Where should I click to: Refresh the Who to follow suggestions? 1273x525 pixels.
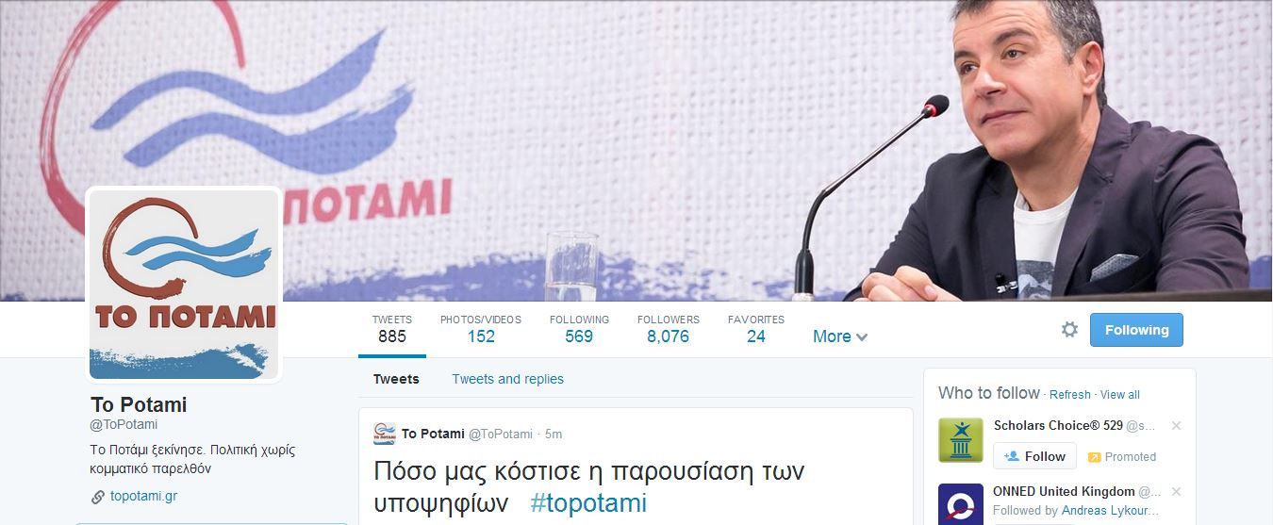1069,395
